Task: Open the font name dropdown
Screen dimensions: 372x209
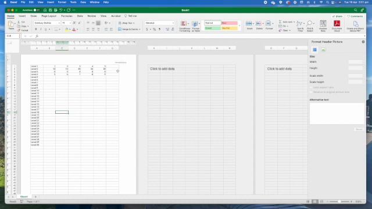Action: [59, 23]
